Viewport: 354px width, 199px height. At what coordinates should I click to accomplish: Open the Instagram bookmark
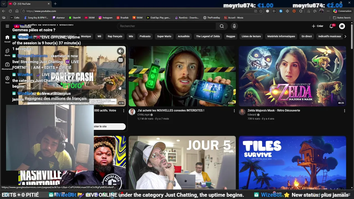point(105,18)
